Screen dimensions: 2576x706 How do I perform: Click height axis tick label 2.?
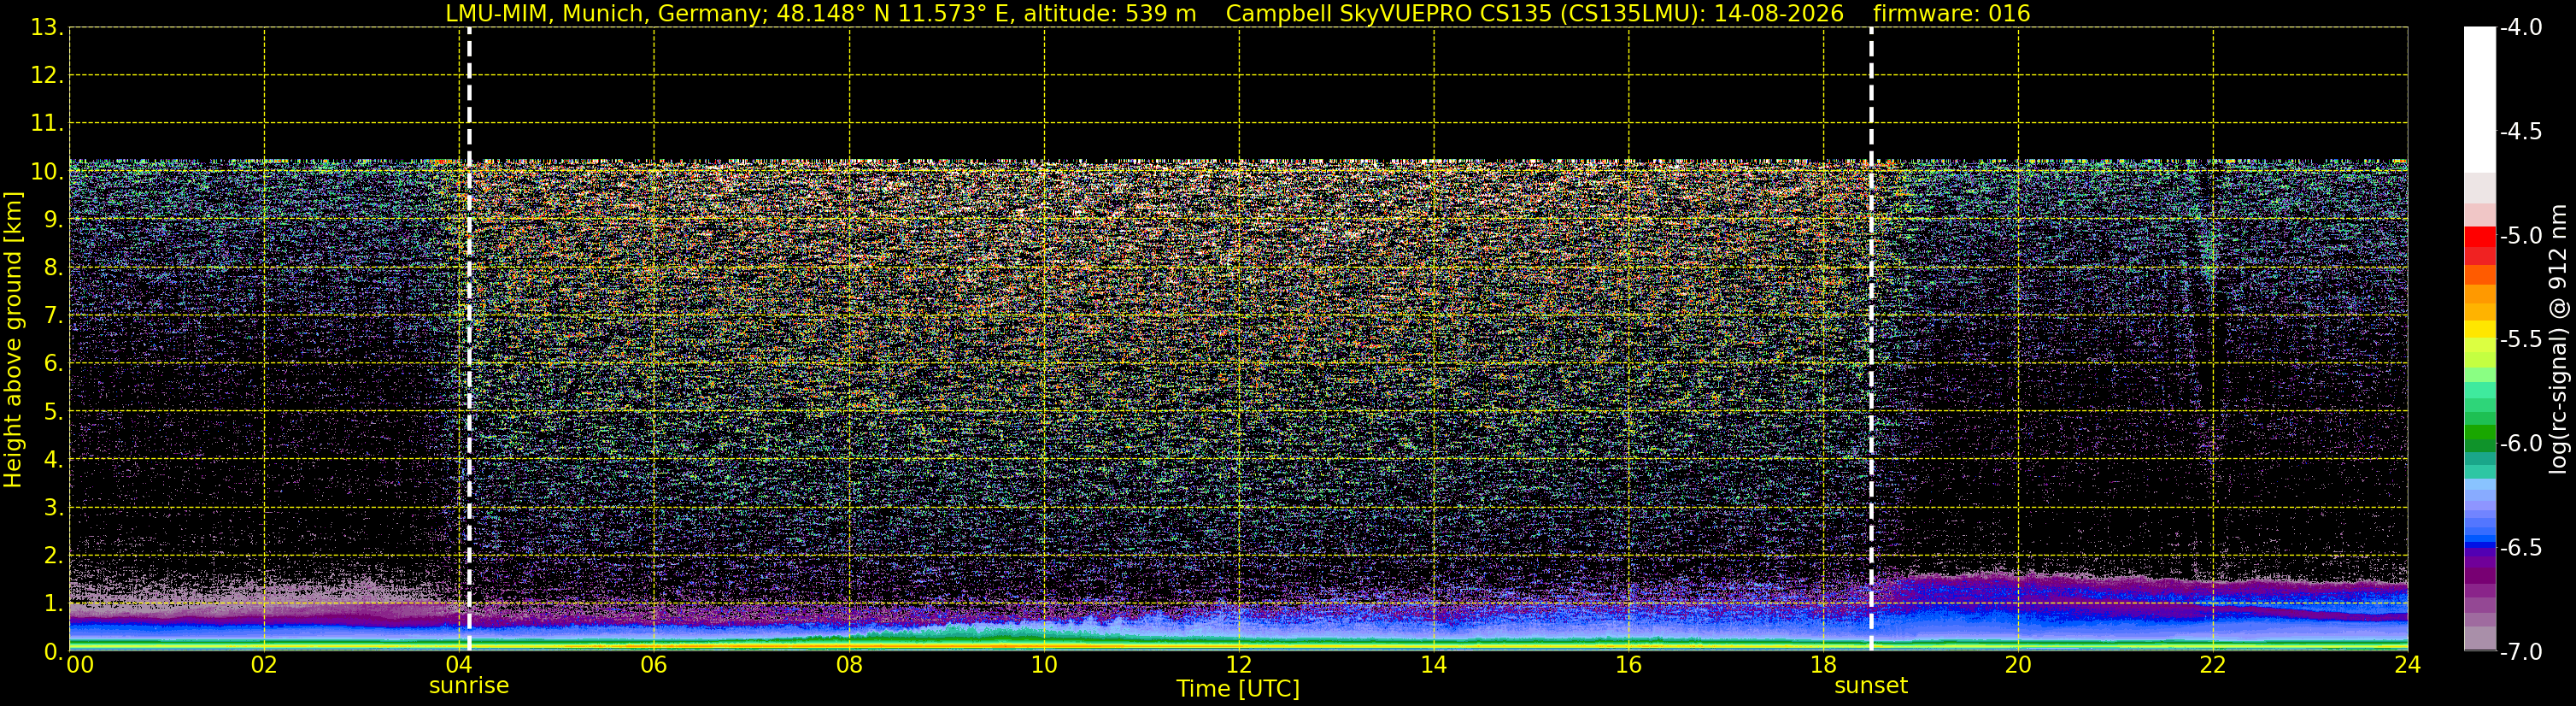coord(52,556)
